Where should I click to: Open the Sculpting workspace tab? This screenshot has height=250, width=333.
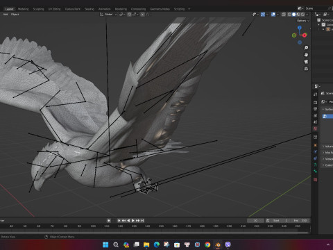tap(38, 9)
